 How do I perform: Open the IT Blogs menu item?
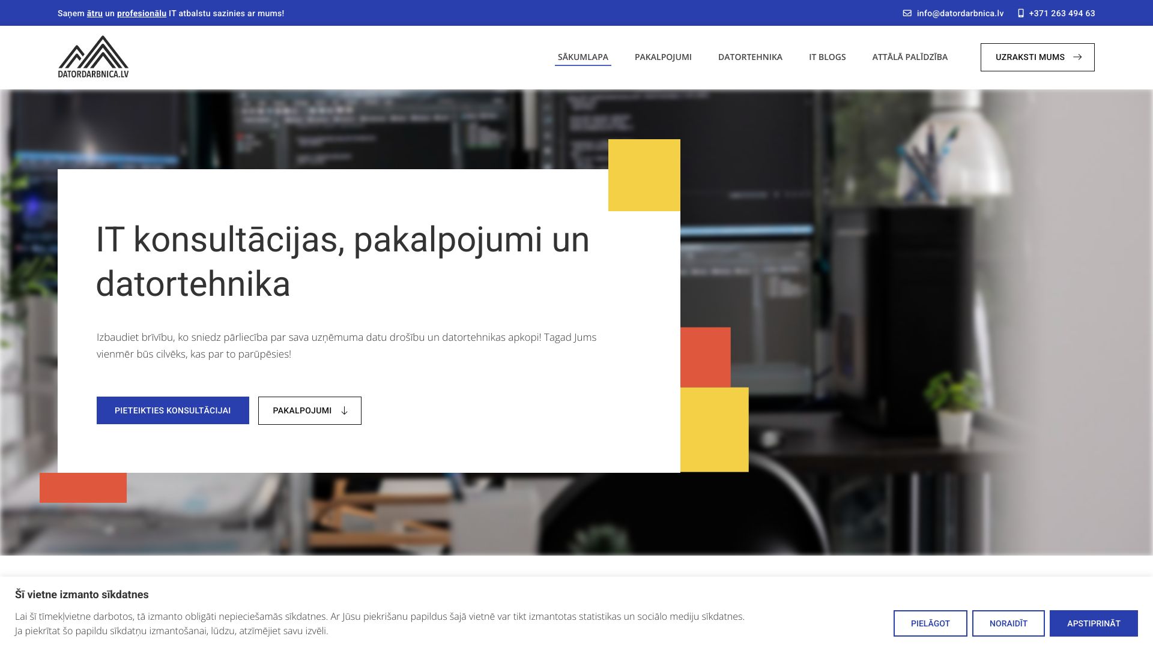tap(827, 57)
